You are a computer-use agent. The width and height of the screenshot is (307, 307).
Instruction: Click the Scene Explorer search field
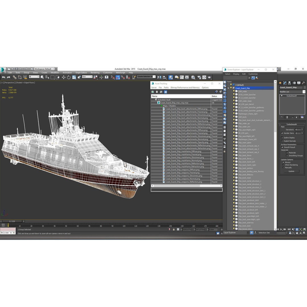click(x=235, y=78)
